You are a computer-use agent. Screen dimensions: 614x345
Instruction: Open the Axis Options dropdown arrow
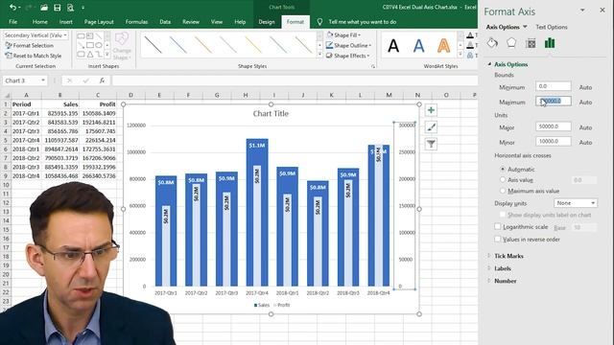(525, 27)
